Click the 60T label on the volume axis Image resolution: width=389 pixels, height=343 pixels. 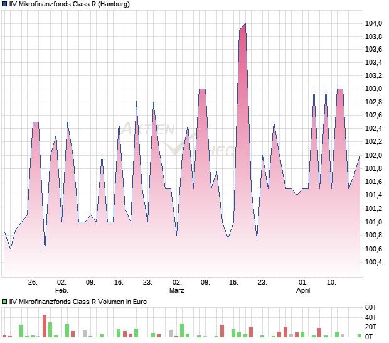point(371,308)
